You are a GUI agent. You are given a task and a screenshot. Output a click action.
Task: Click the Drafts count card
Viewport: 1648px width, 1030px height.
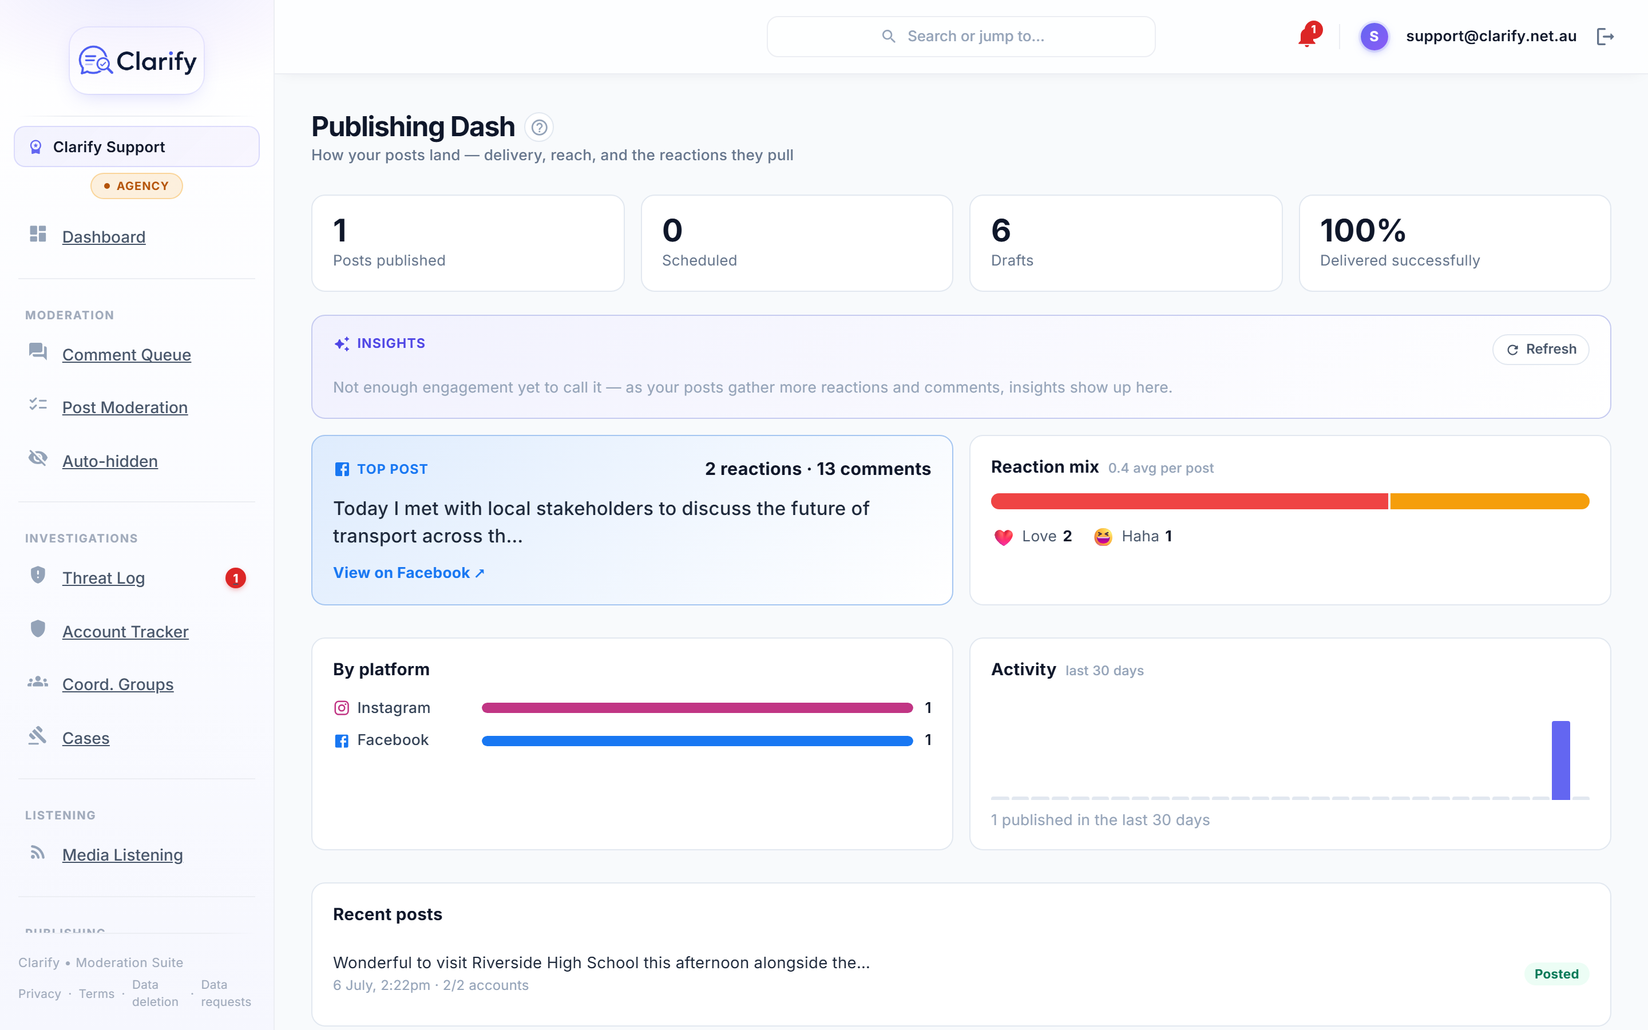coord(1125,243)
